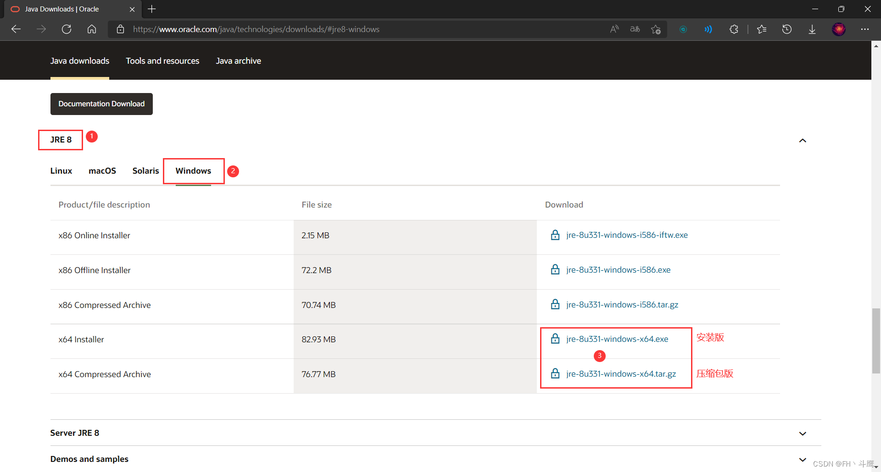Image resolution: width=881 pixels, height=472 pixels.
Task: Click the Documentation Download button
Action: point(101,104)
